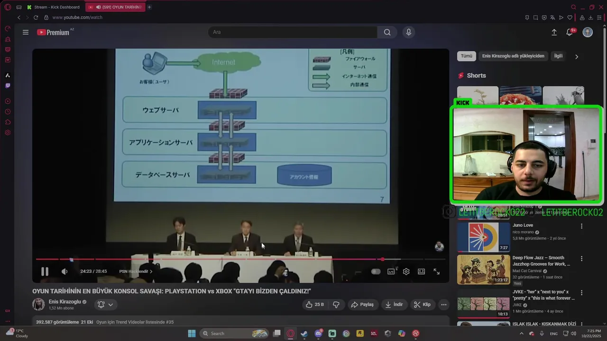
Task: Add page to bookmarks heart icon
Action: (570, 18)
